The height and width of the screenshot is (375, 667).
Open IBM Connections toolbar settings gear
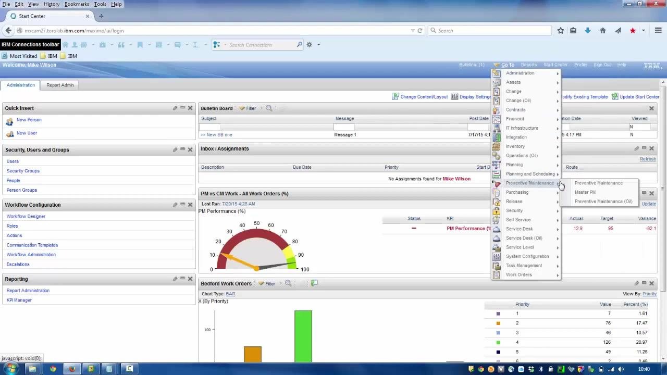(x=310, y=45)
